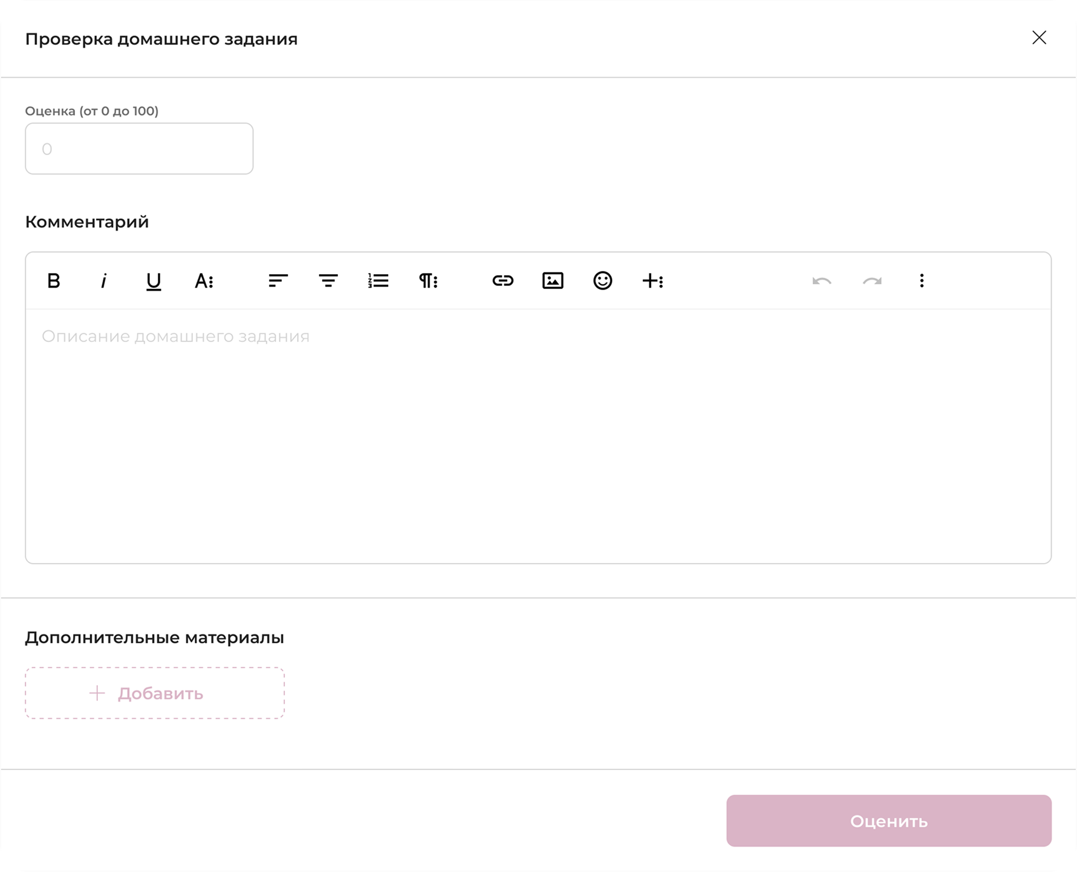Apply bold formatting in the comment editor
The width and height of the screenshot is (1077, 872).
coord(53,281)
